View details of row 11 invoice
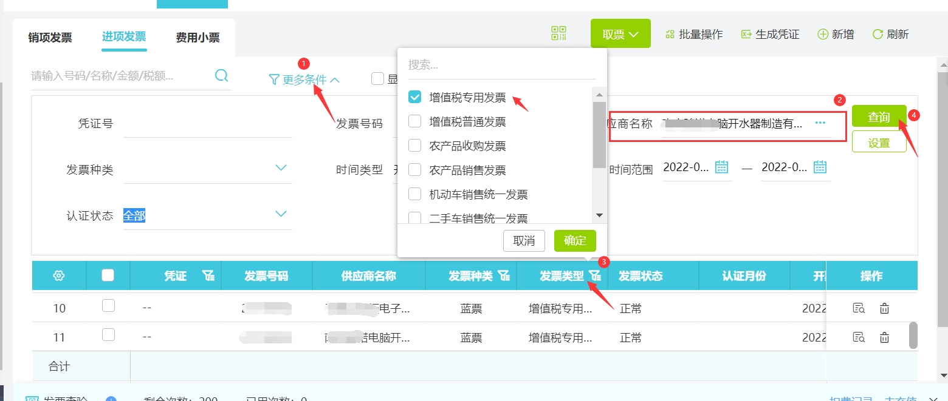This screenshot has width=948, height=401. (x=859, y=337)
